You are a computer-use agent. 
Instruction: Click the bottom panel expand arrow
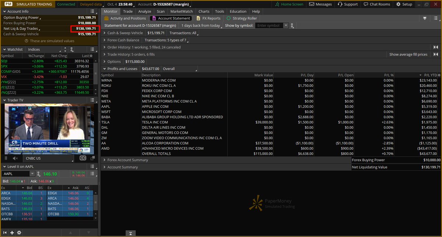130,233
